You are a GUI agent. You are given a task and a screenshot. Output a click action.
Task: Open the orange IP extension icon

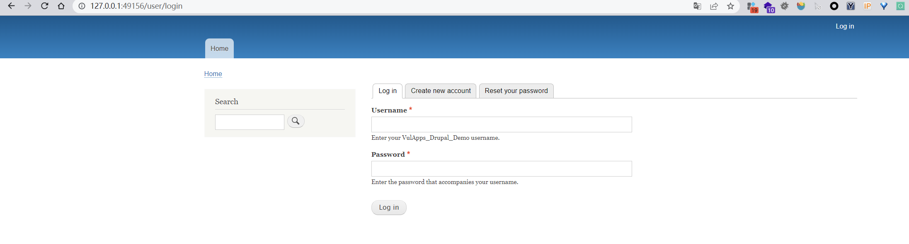867,6
